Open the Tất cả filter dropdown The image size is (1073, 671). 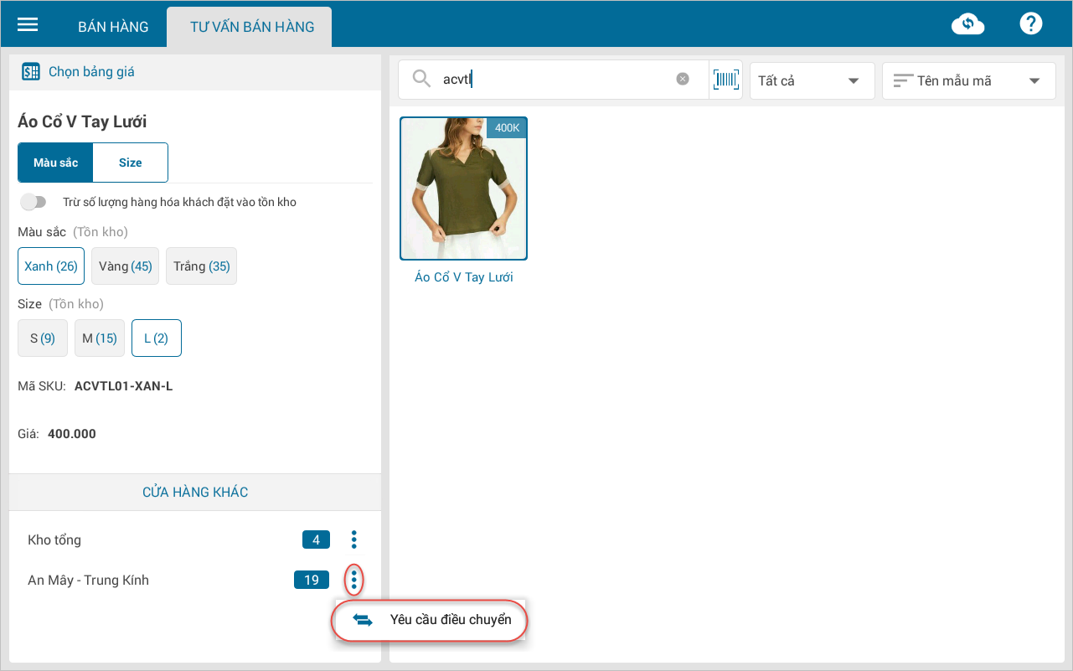(x=812, y=80)
